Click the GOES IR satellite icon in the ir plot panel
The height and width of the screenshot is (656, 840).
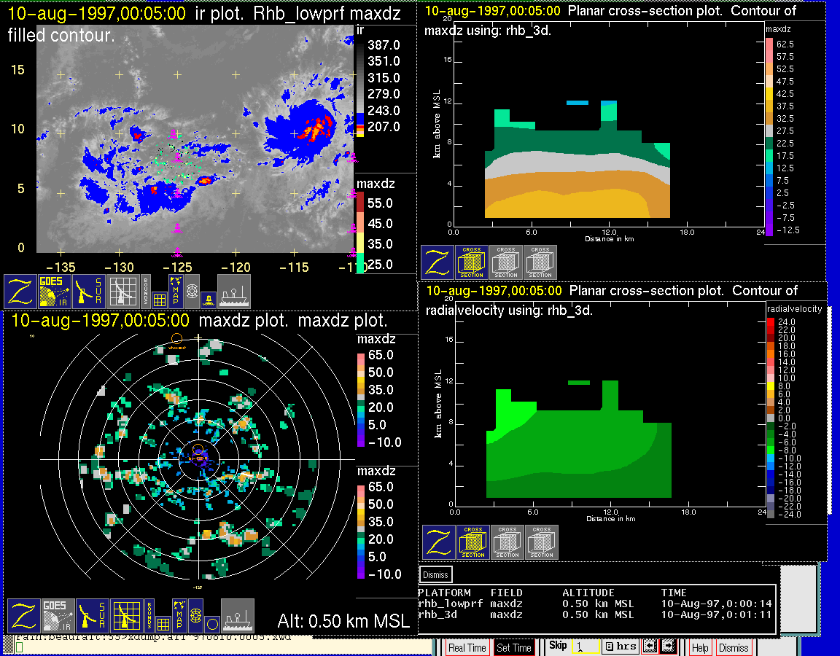tap(55, 291)
